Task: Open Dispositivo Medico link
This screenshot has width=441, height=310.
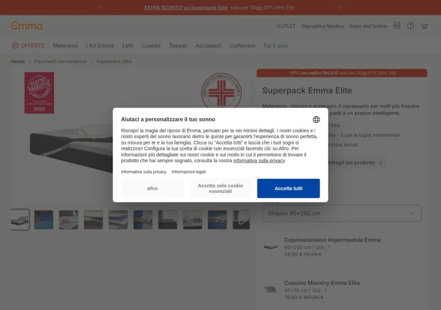Action: click(x=322, y=26)
